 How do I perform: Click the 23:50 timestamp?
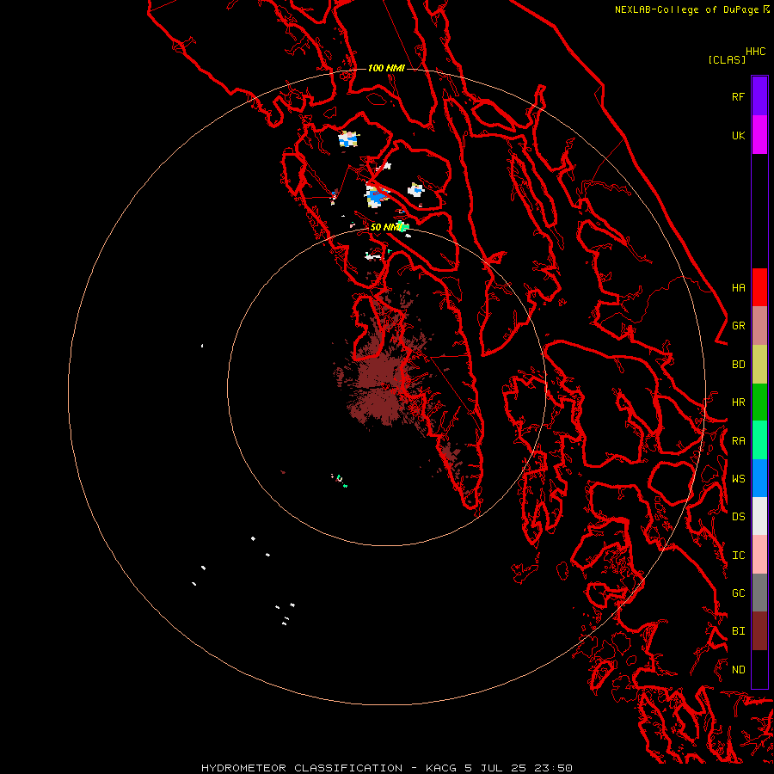(x=555, y=768)
